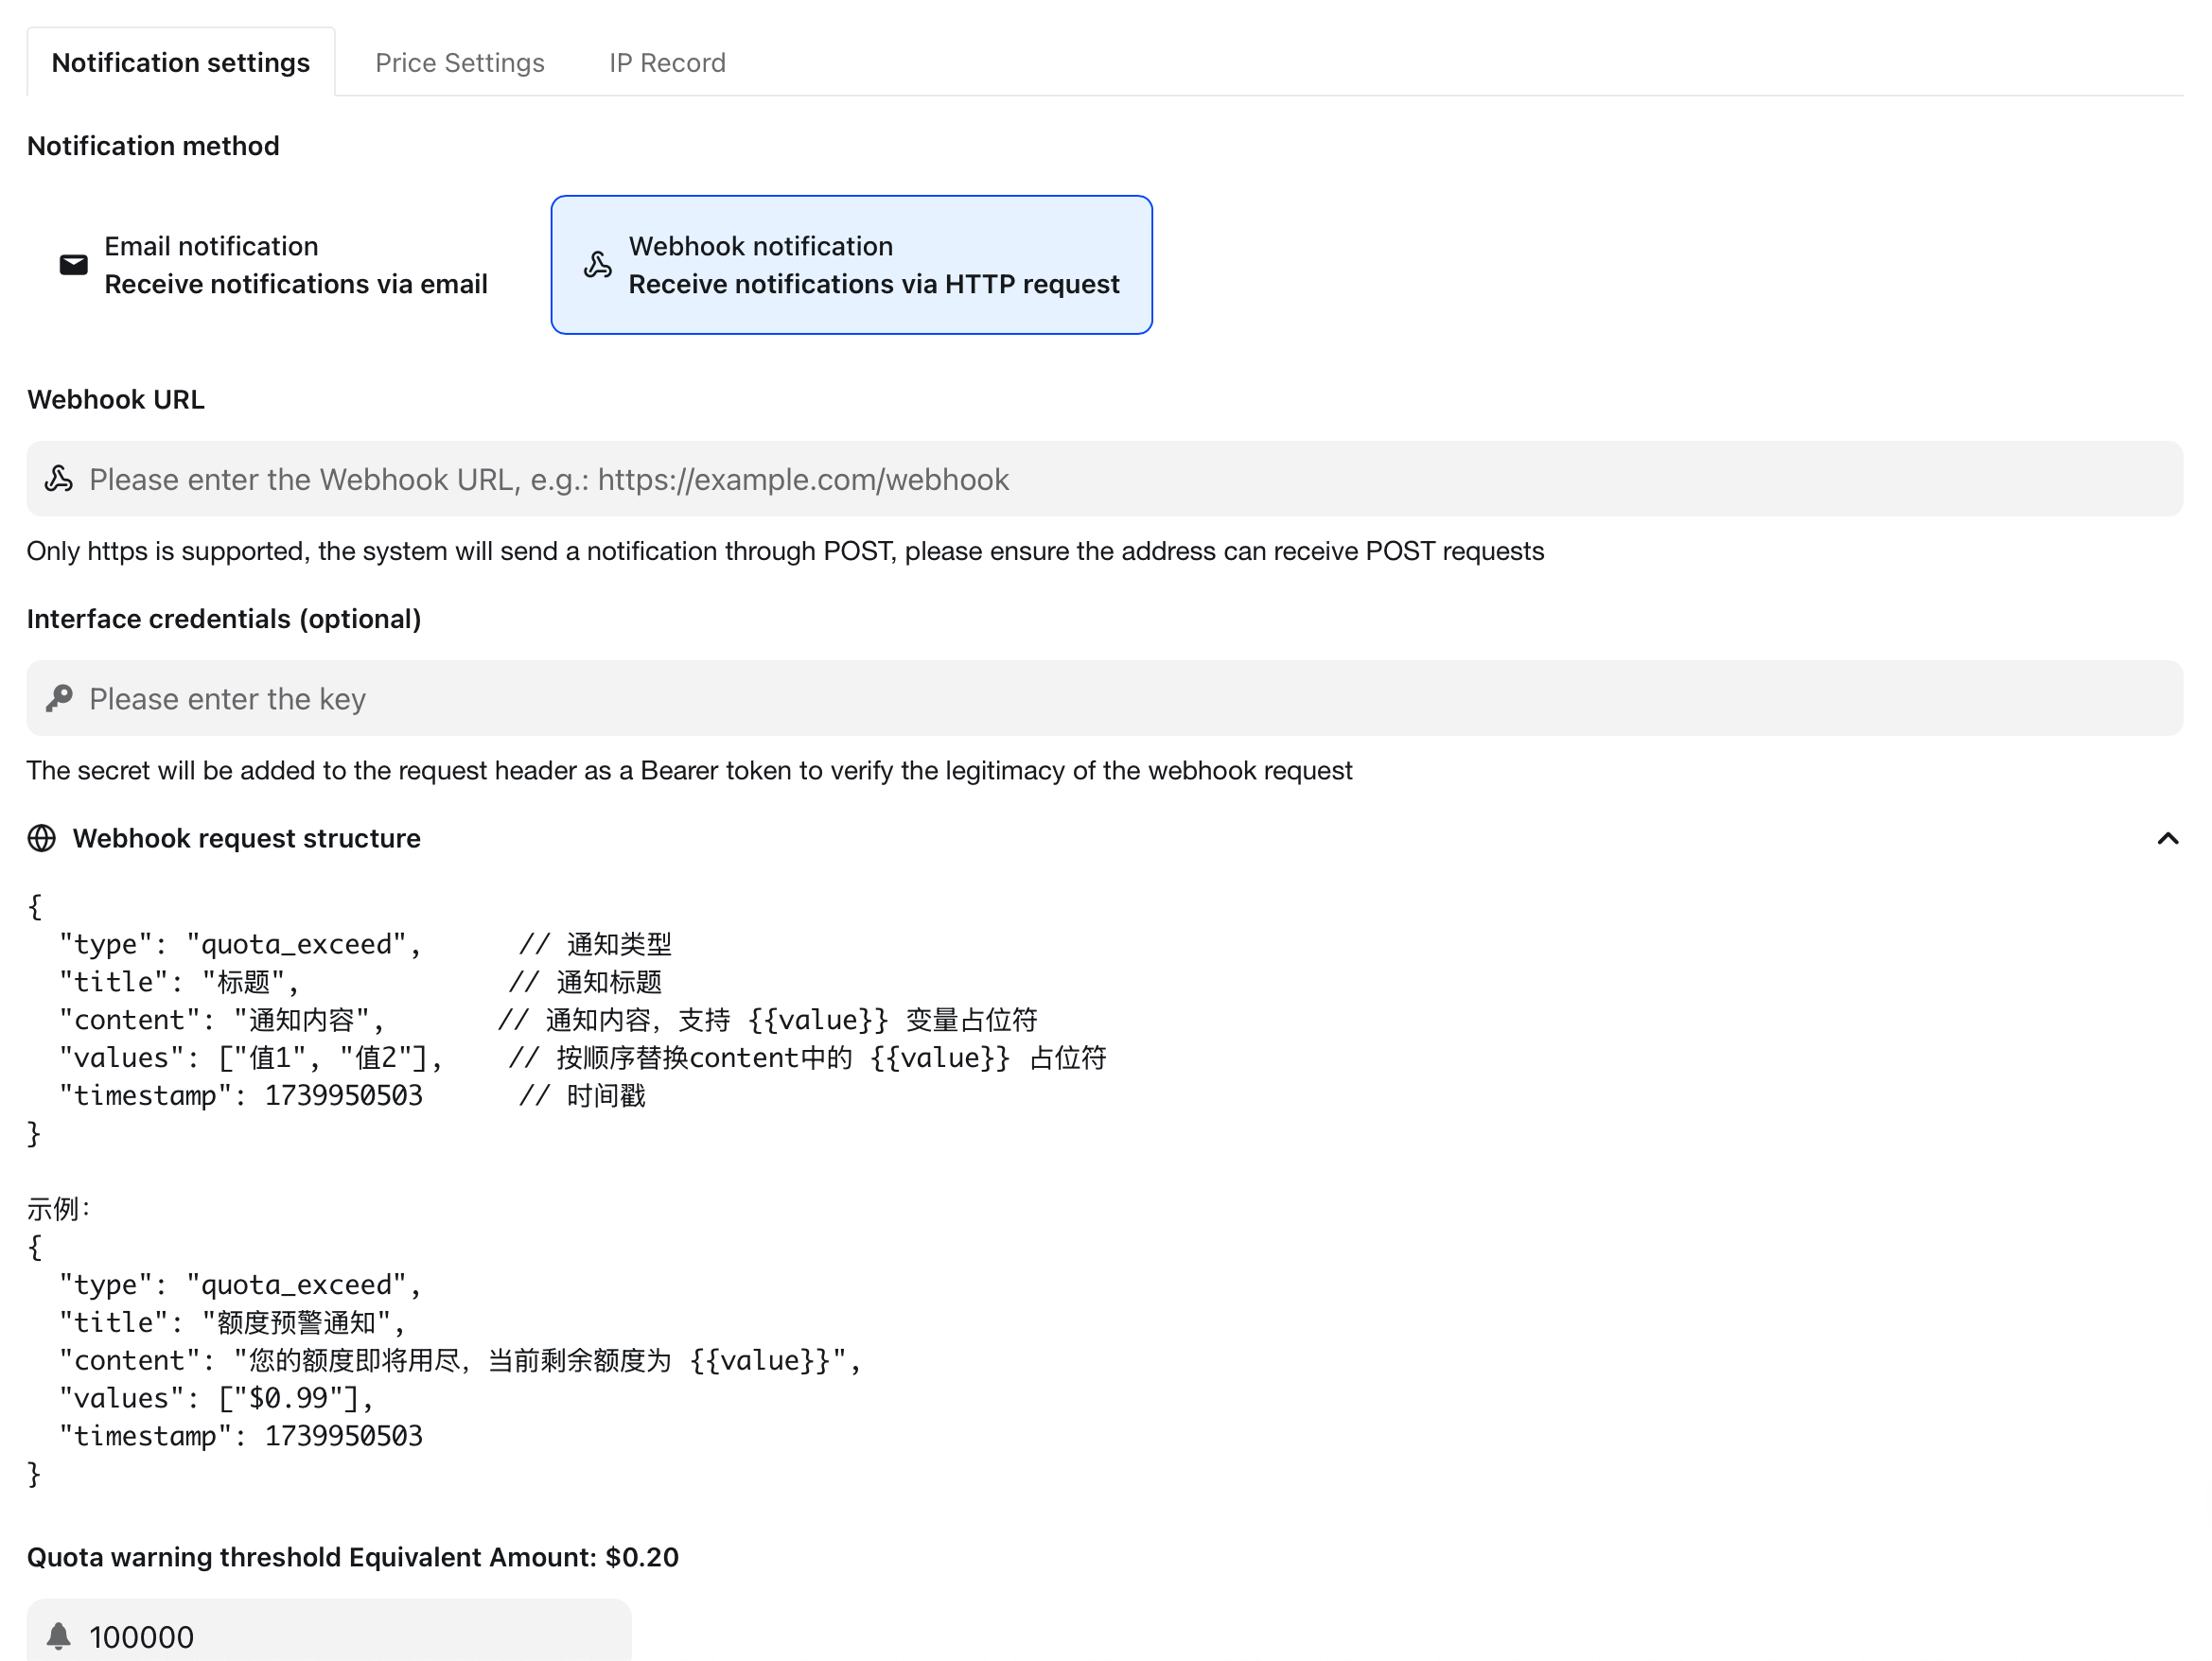Screen dimensions: 2212x1661
Task: Click the bell icon beside the threshold value
Action: click(x=60, y=1636)
